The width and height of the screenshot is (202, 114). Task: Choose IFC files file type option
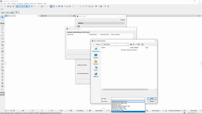128,109
